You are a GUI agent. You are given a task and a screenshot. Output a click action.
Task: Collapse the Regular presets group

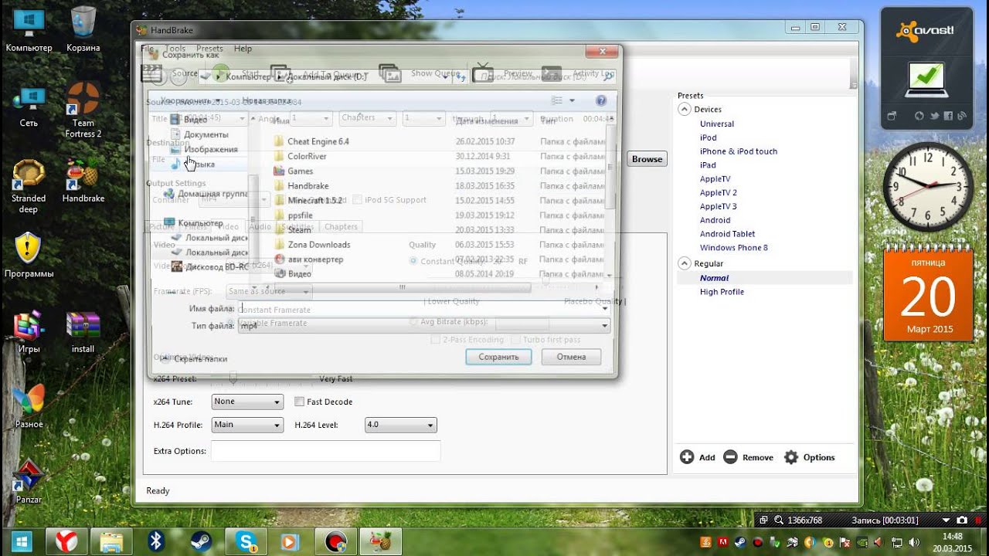click(685, 263)
